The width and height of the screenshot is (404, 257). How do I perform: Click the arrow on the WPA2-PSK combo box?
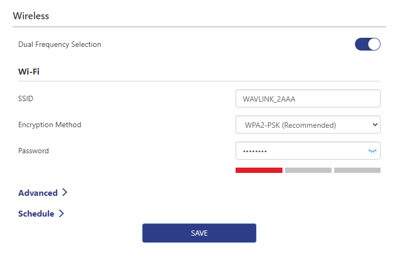pos(375,125)
